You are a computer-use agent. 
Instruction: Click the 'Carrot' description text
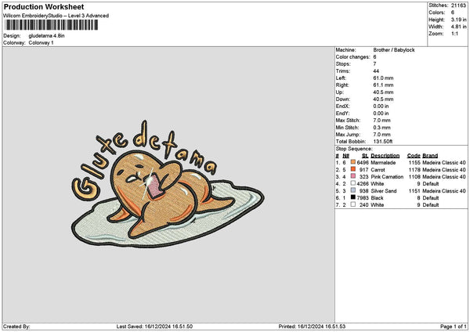coord(378,170)
